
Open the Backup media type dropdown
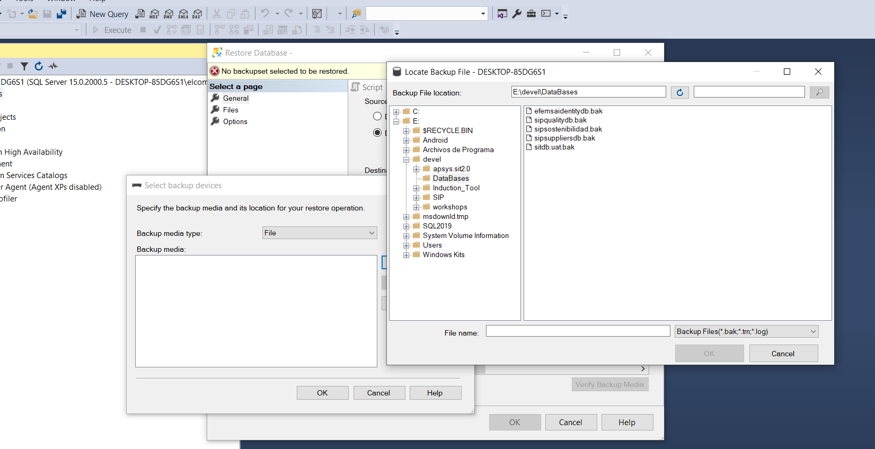(320, 233)
